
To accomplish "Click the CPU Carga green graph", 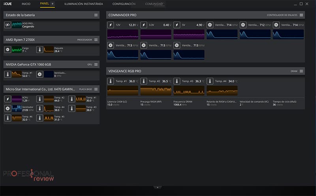I will [17, 49].
